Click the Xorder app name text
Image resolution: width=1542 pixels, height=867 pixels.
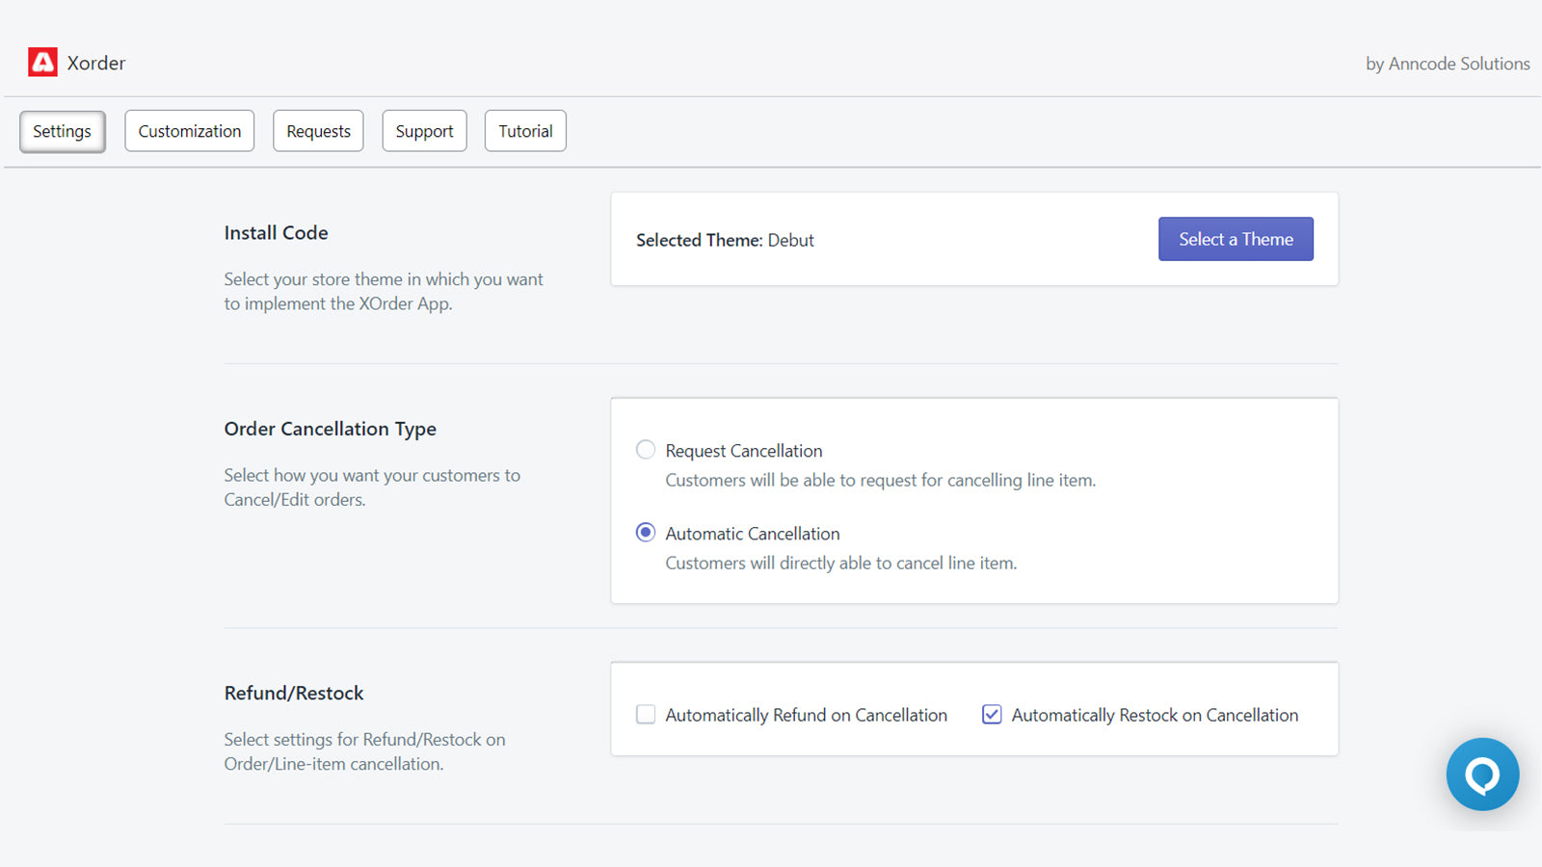click(x=95, y=63)
